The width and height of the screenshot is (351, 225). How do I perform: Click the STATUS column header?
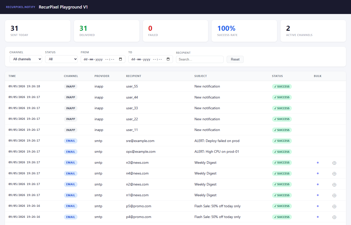pos(277,76)
